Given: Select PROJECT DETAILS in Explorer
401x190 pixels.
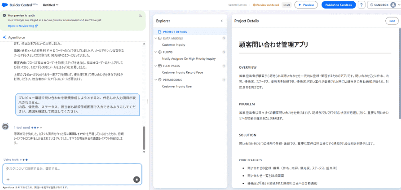Looking at the screenshot, I should click(x=190, y=32).
